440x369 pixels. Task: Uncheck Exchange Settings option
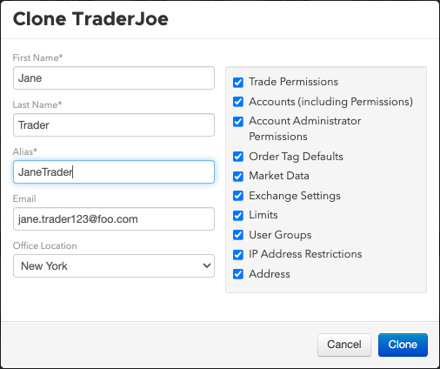238,196
